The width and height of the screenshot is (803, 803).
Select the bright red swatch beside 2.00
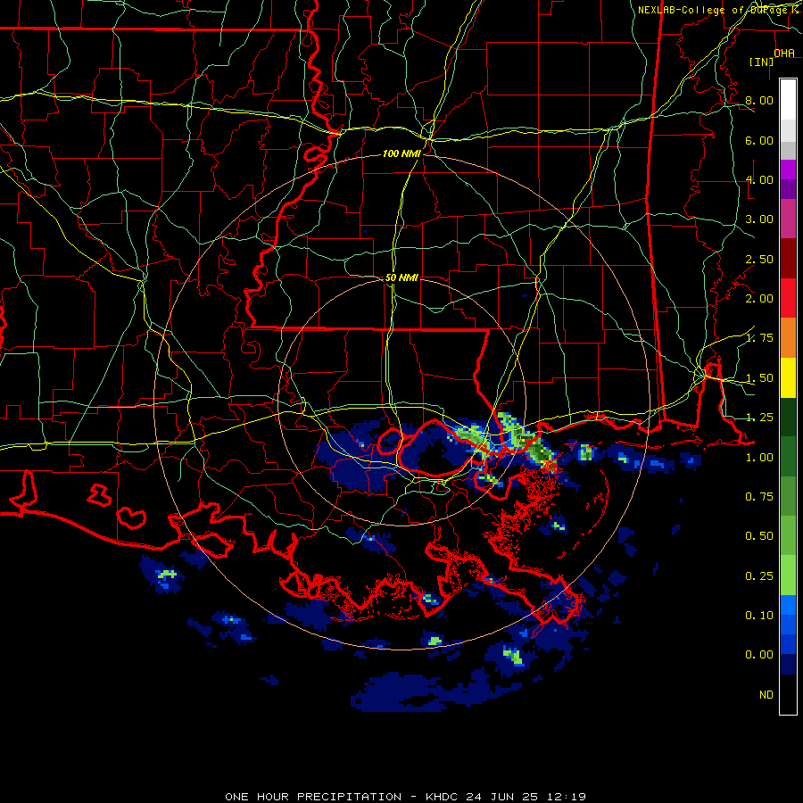[x=788, y=299]
